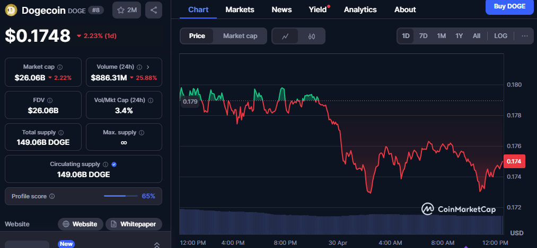Open the chart more options ellipsis

coord(525,36)
